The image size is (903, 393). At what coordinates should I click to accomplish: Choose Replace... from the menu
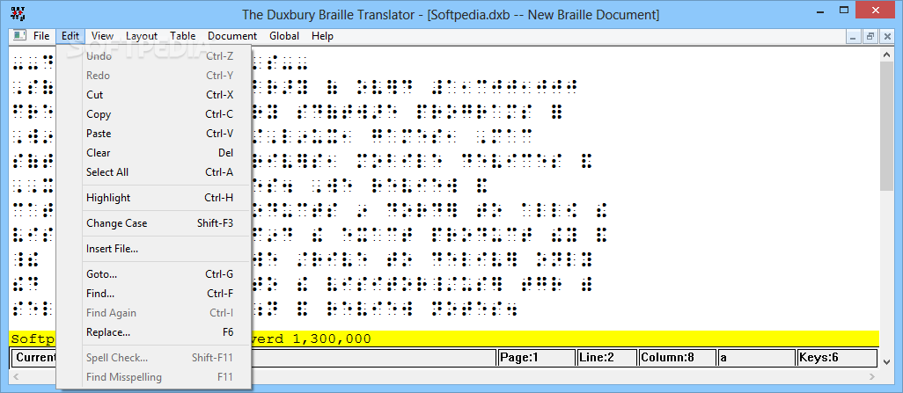point(153,332)
